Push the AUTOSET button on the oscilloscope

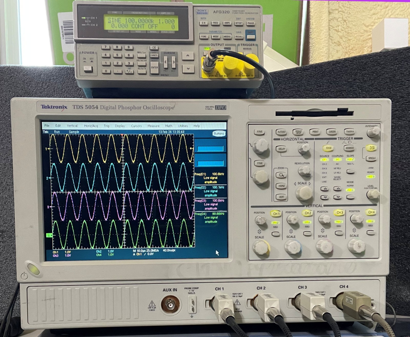point(282,132)
